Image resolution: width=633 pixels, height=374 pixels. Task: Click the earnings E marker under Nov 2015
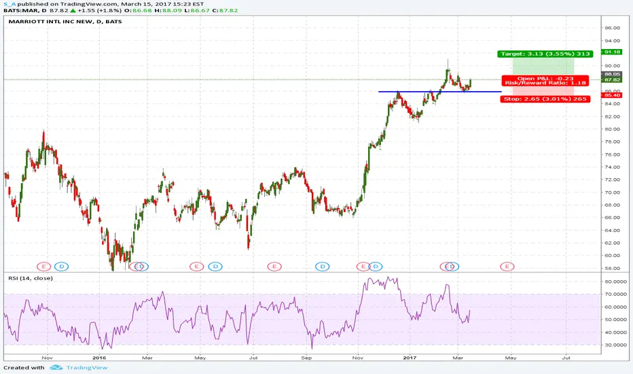click(x=43, y=267)
